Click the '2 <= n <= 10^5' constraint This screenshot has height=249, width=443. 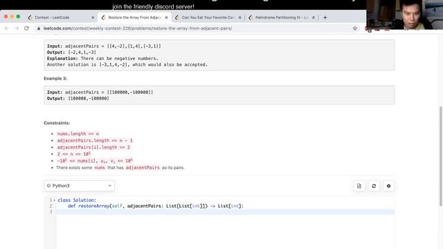(74, 154)
